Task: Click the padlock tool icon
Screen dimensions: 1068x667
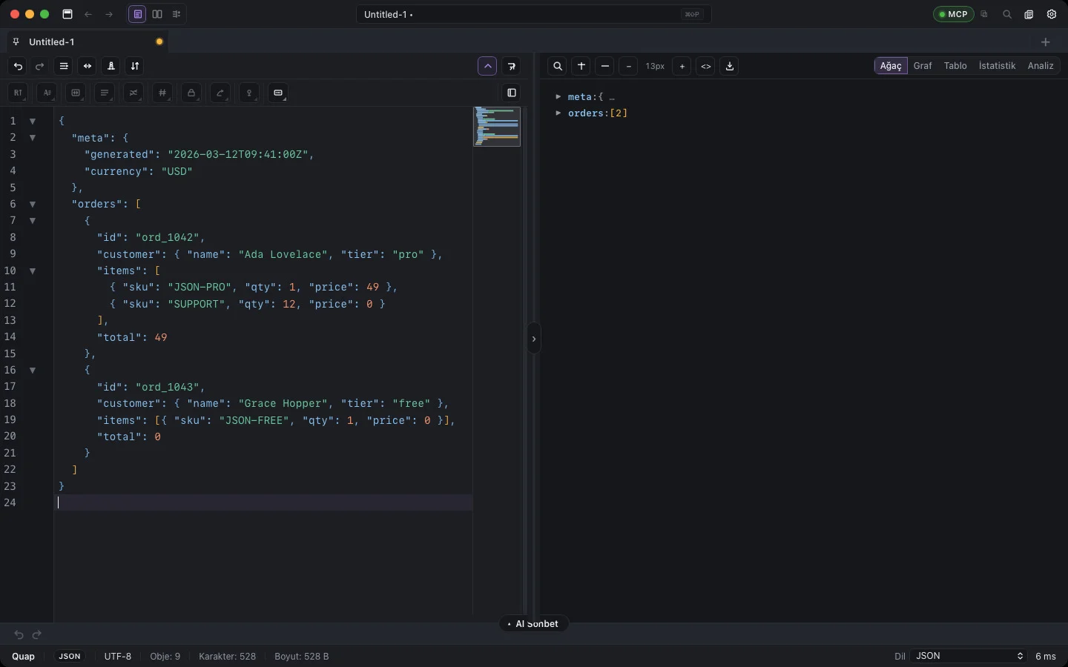Action: (191, 93)
